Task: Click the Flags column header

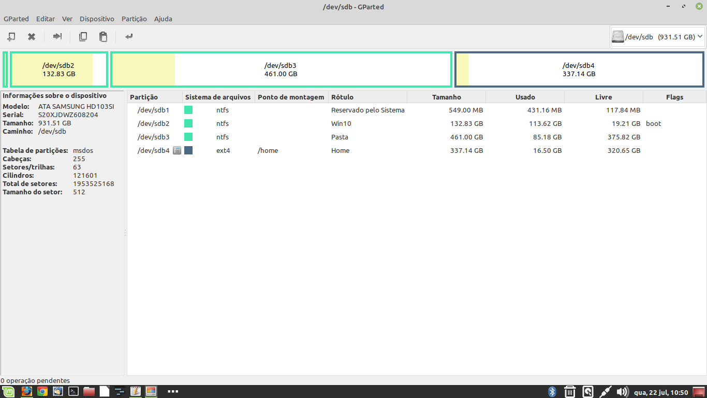Action: point(675,97)
